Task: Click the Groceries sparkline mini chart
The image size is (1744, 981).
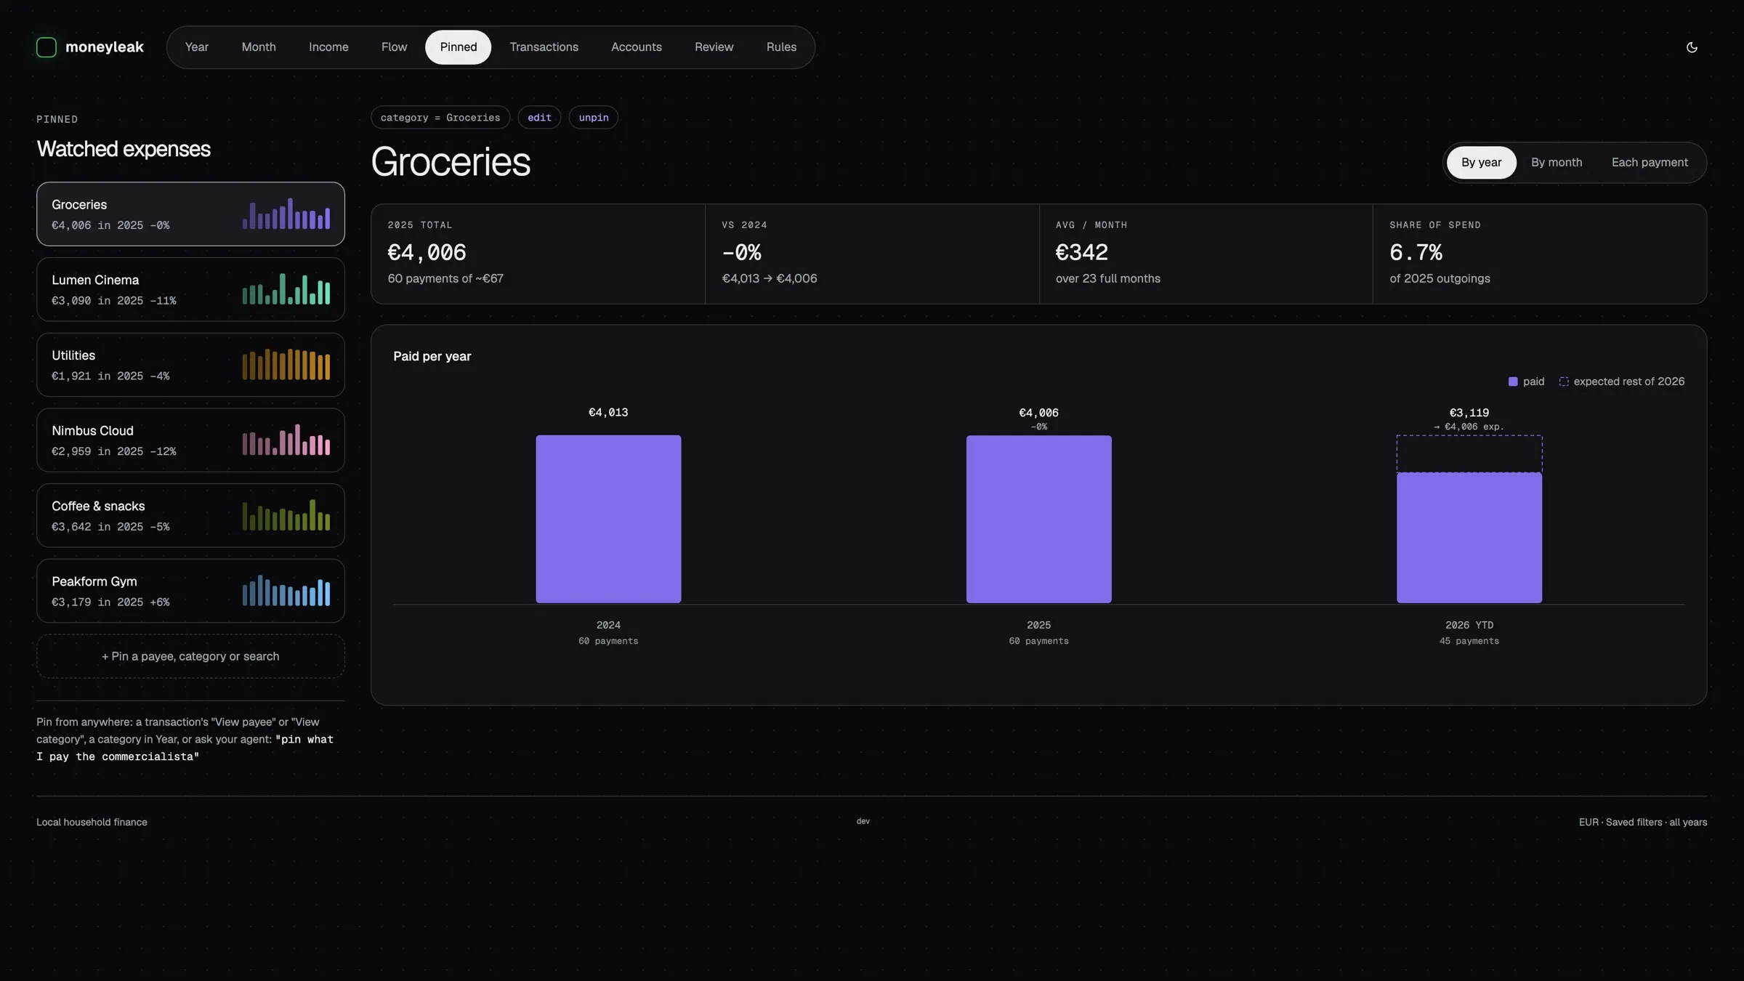Action: [x=286, y=214]
